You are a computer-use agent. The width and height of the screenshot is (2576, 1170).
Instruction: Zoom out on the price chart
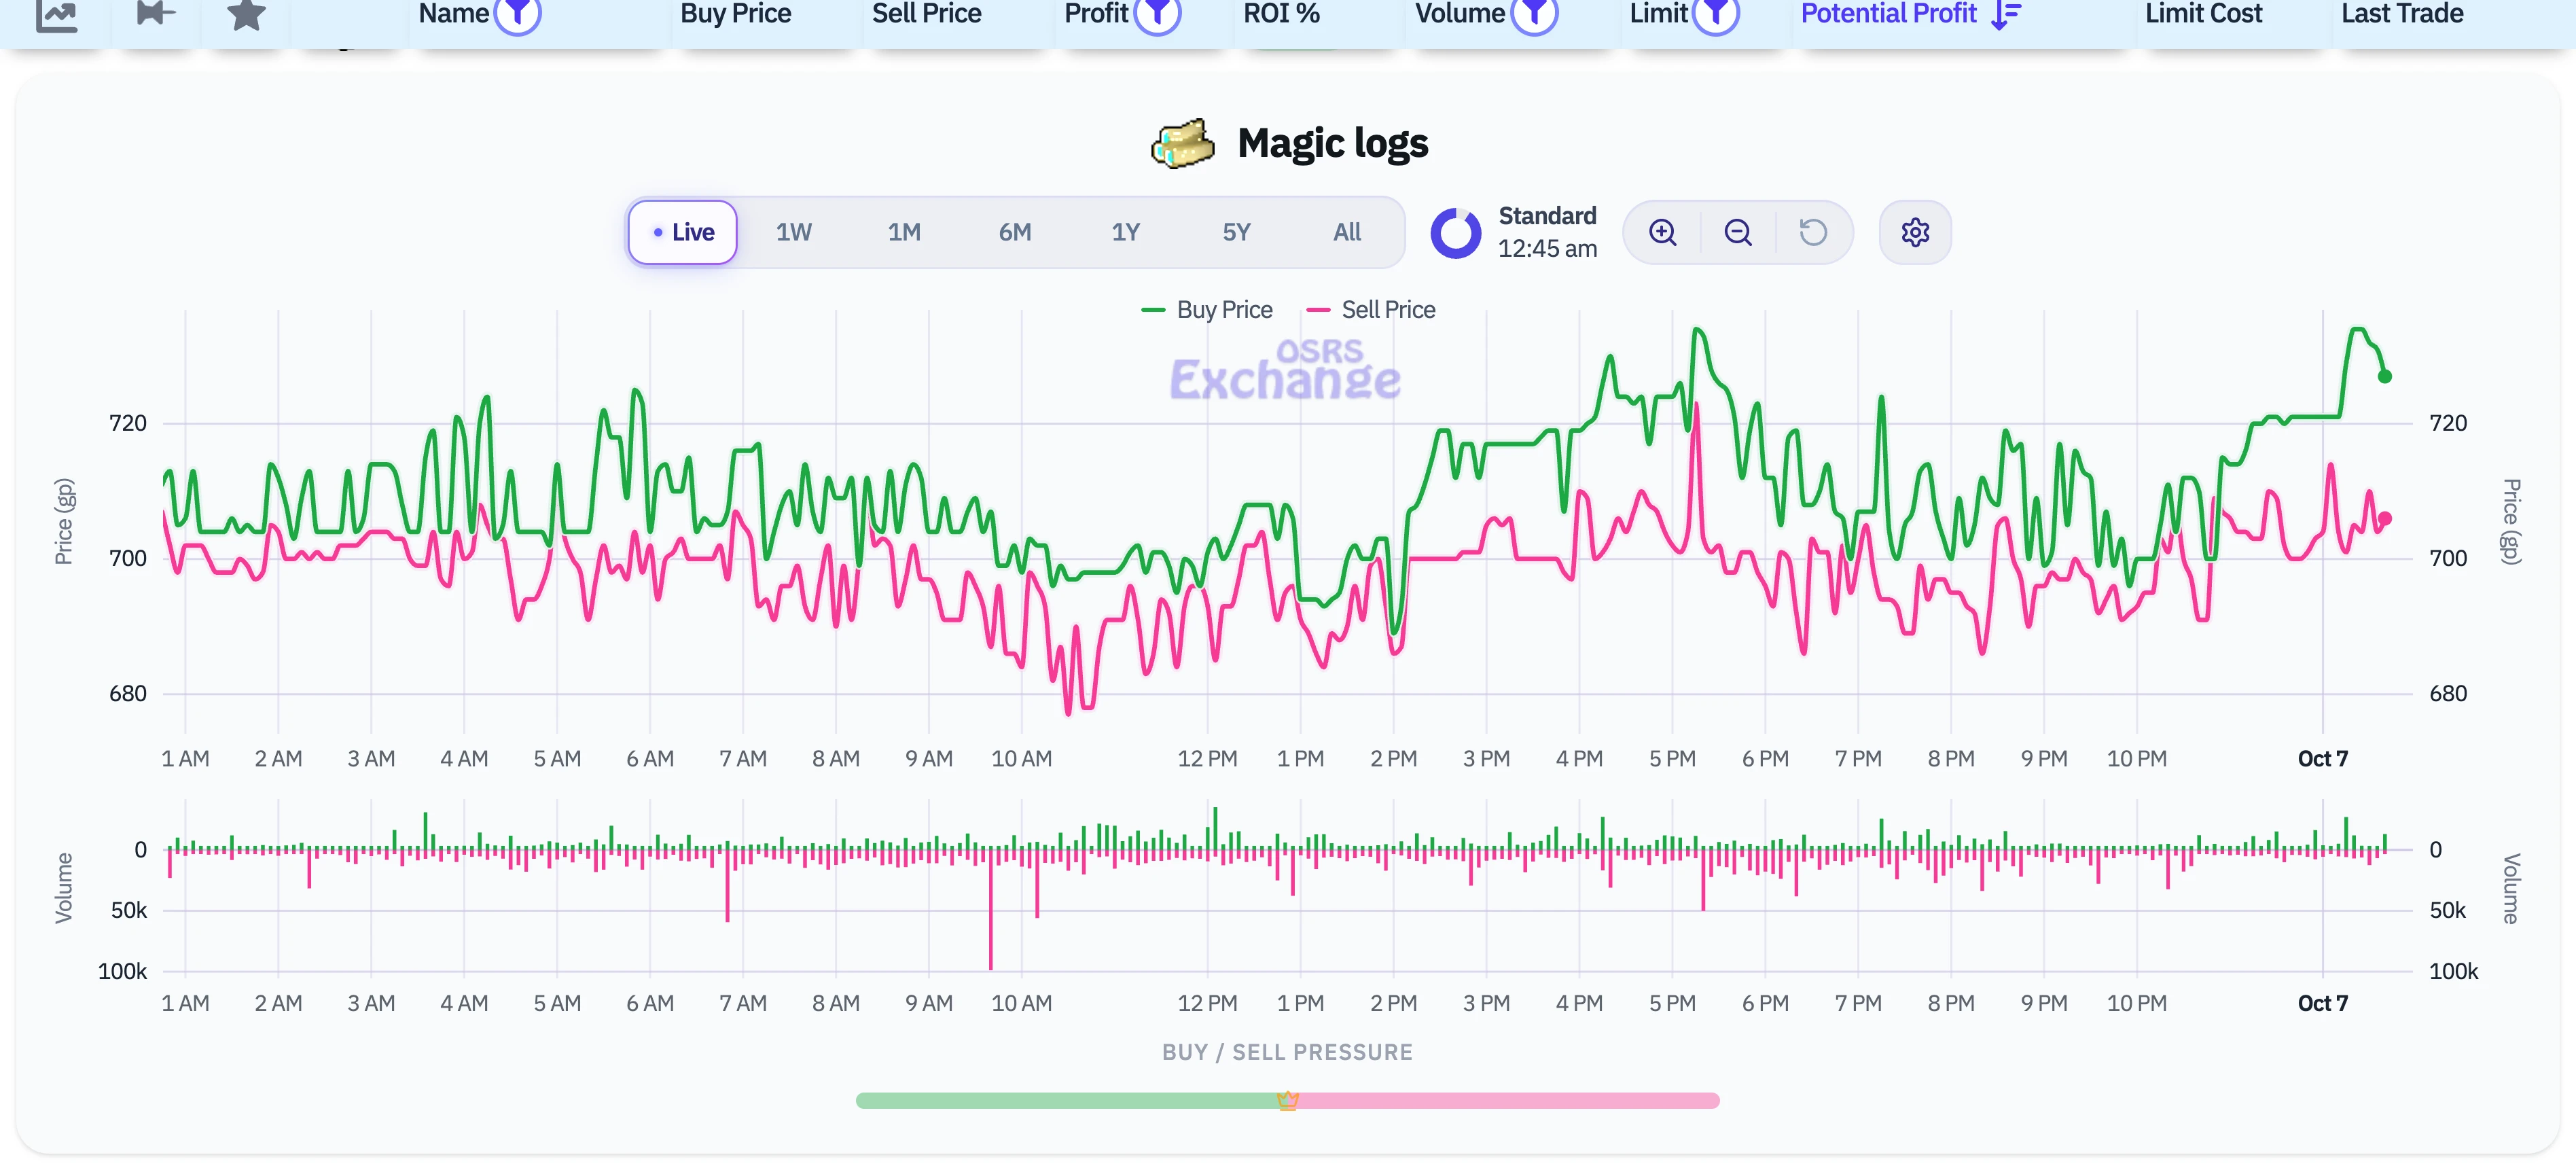(1738, 233)
